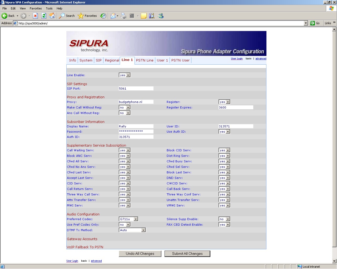The width and height of the screenshot is (337, 269).
Task: Click the Register Expires field
Action: pyautogui.click(x=236, y=107)
